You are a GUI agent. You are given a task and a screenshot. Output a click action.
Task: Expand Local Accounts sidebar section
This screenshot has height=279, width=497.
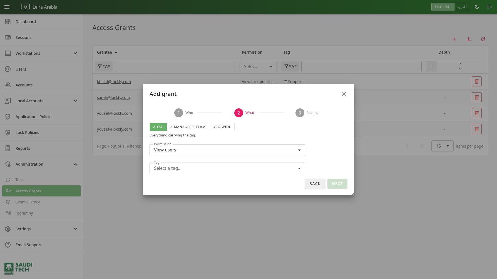tap(41, 101)
